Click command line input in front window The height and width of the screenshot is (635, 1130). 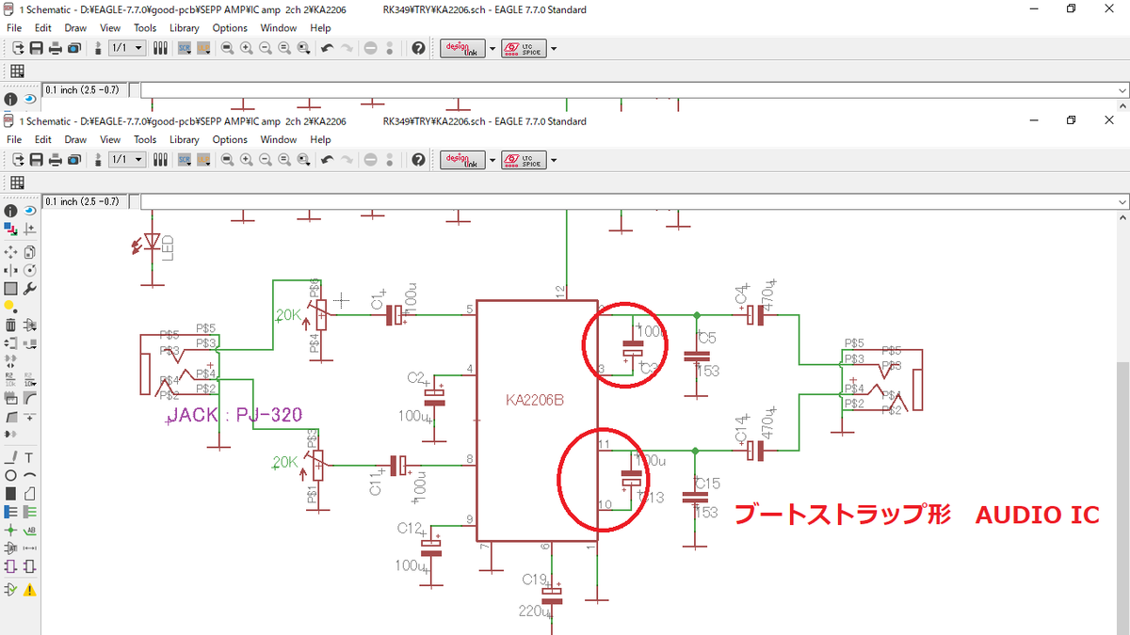(626, 202)
